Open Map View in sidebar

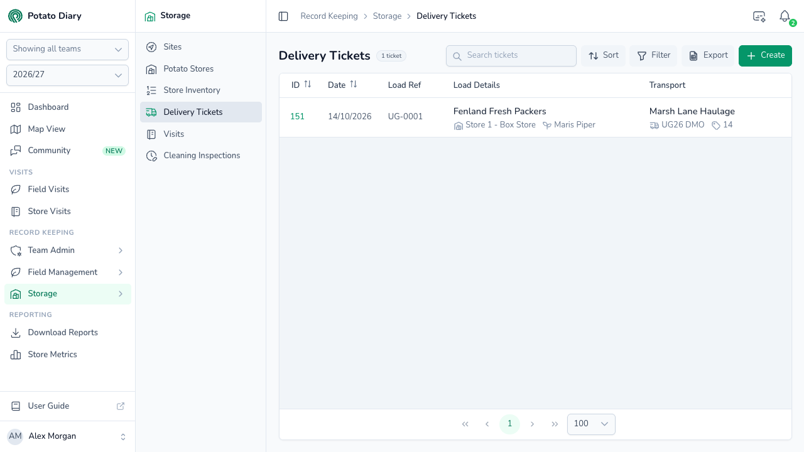(68, 129)
